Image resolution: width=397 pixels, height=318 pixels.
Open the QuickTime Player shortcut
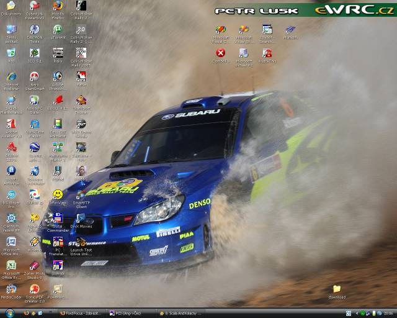click(x=34, y=124)
